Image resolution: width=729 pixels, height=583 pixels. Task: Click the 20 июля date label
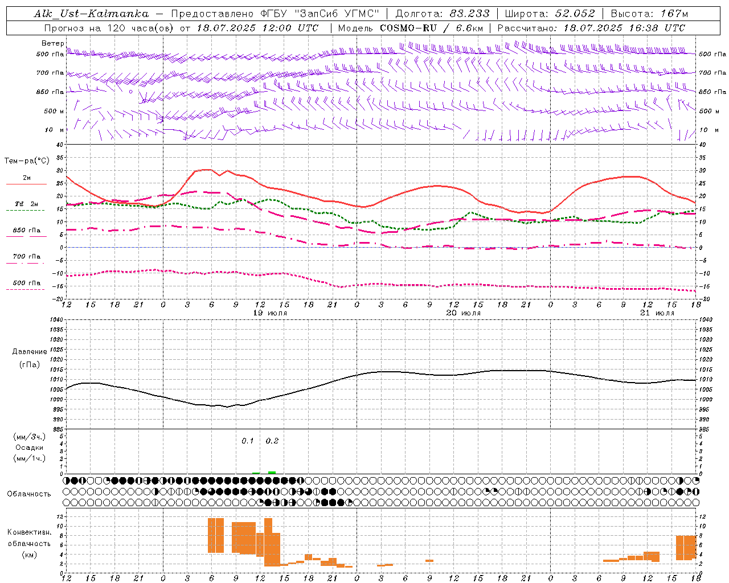click(x=464, y=313)
